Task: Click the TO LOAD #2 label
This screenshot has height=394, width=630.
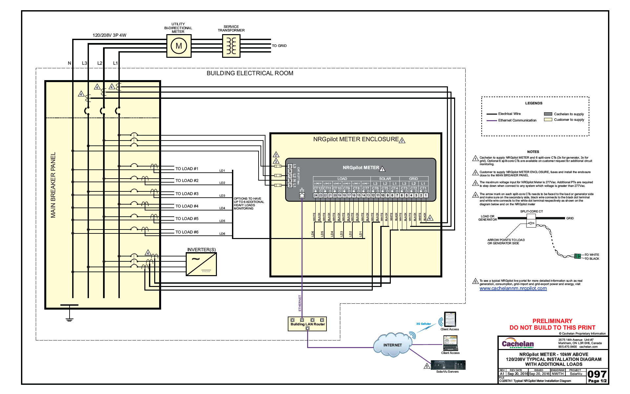Action: tap(187, 181)
